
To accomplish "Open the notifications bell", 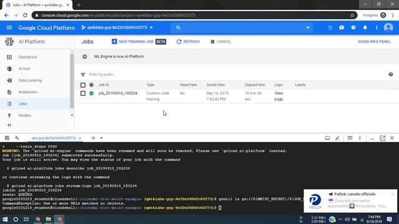I will (365, 27).
